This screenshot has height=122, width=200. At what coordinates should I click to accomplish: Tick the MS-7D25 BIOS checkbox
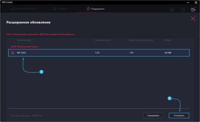point(13,53)
